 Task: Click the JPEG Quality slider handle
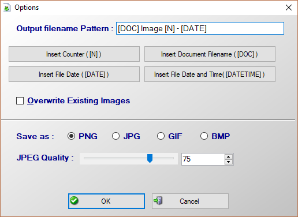(150, 158)
